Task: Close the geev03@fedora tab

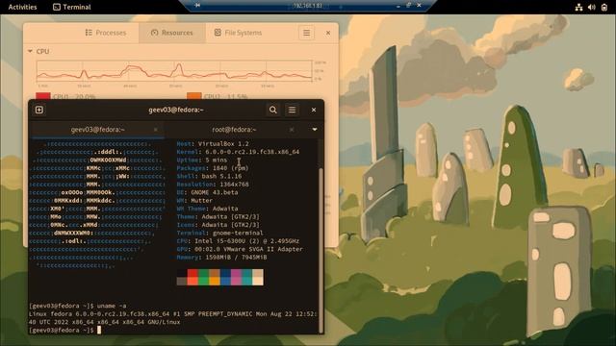Action: click(x=156, y=130)
